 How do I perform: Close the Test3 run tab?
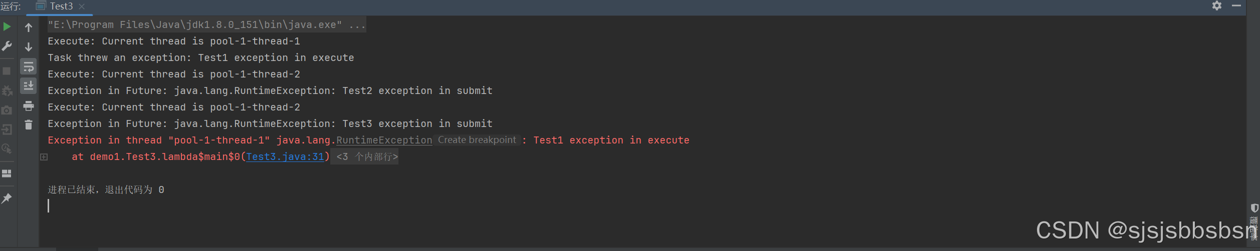pos(82,6)
